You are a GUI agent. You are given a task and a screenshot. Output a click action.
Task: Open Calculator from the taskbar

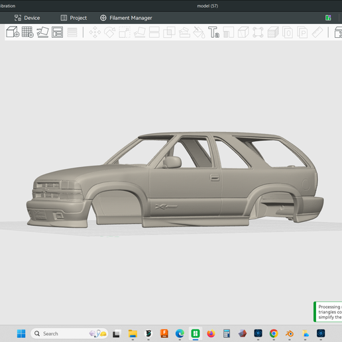(227, 333)
